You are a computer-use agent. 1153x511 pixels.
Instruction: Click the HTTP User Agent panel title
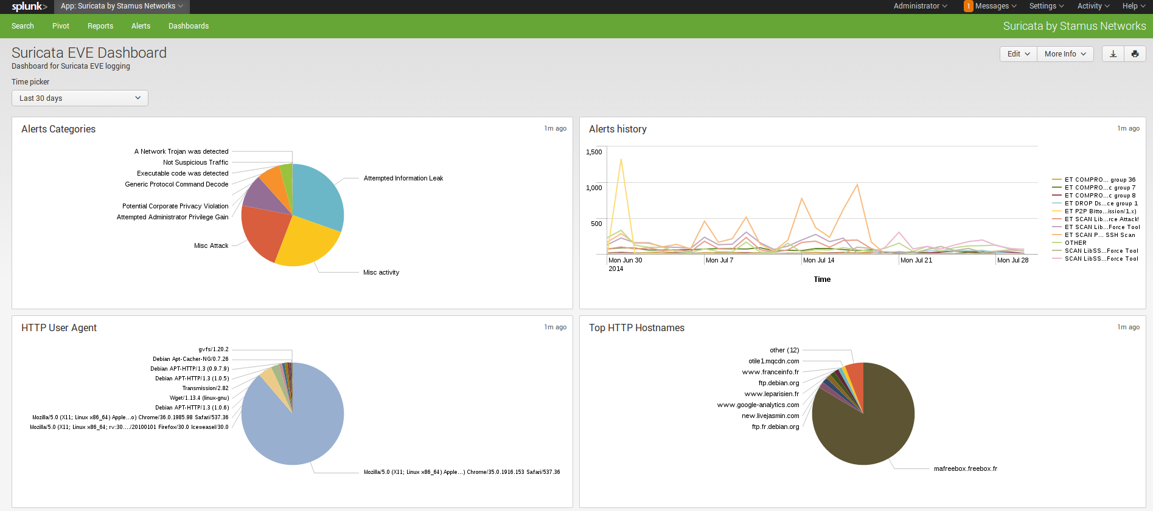(x=59, y=328)
